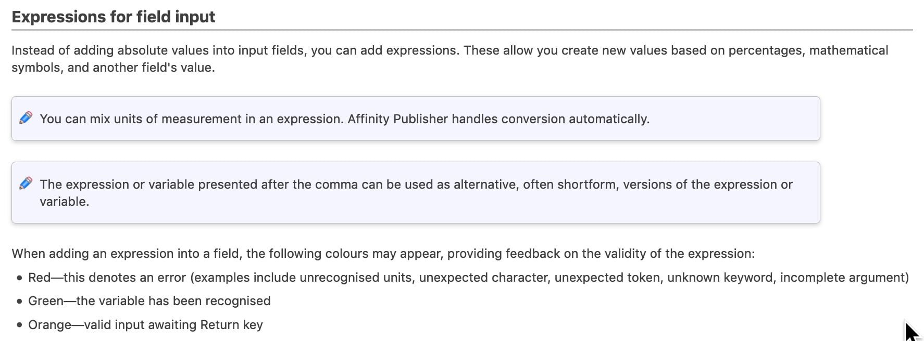Click the sentence starting "When adding an expression"
The image size is (924, 341).
point(383,254)
